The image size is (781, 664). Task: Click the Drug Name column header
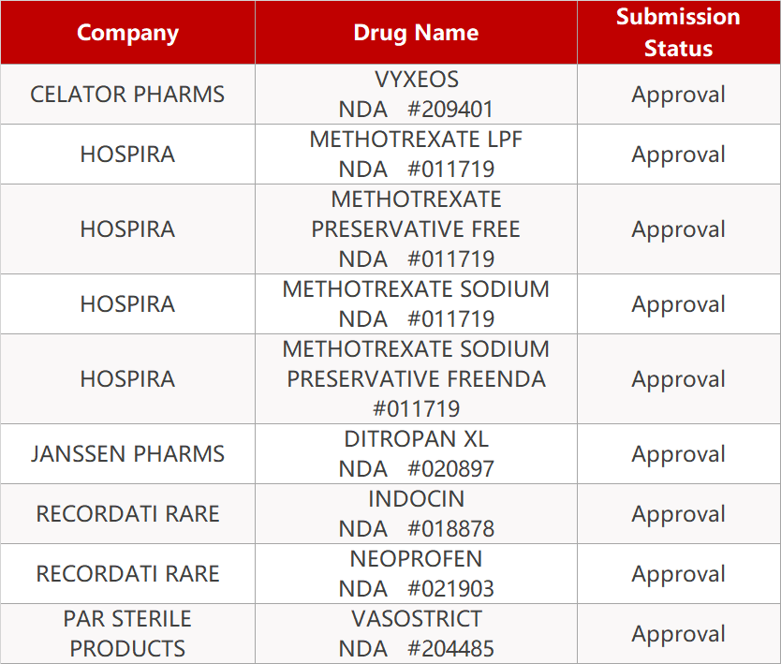(416, 33)
